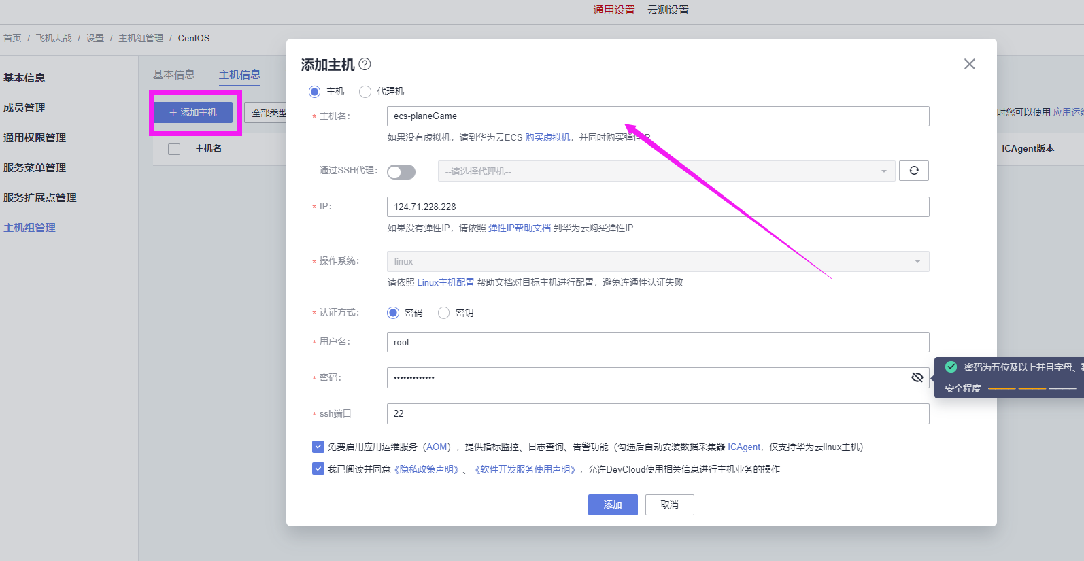Choose 密钥 authentication method
Viewport: 1084px width, 561px height.
tap(444, 313)
